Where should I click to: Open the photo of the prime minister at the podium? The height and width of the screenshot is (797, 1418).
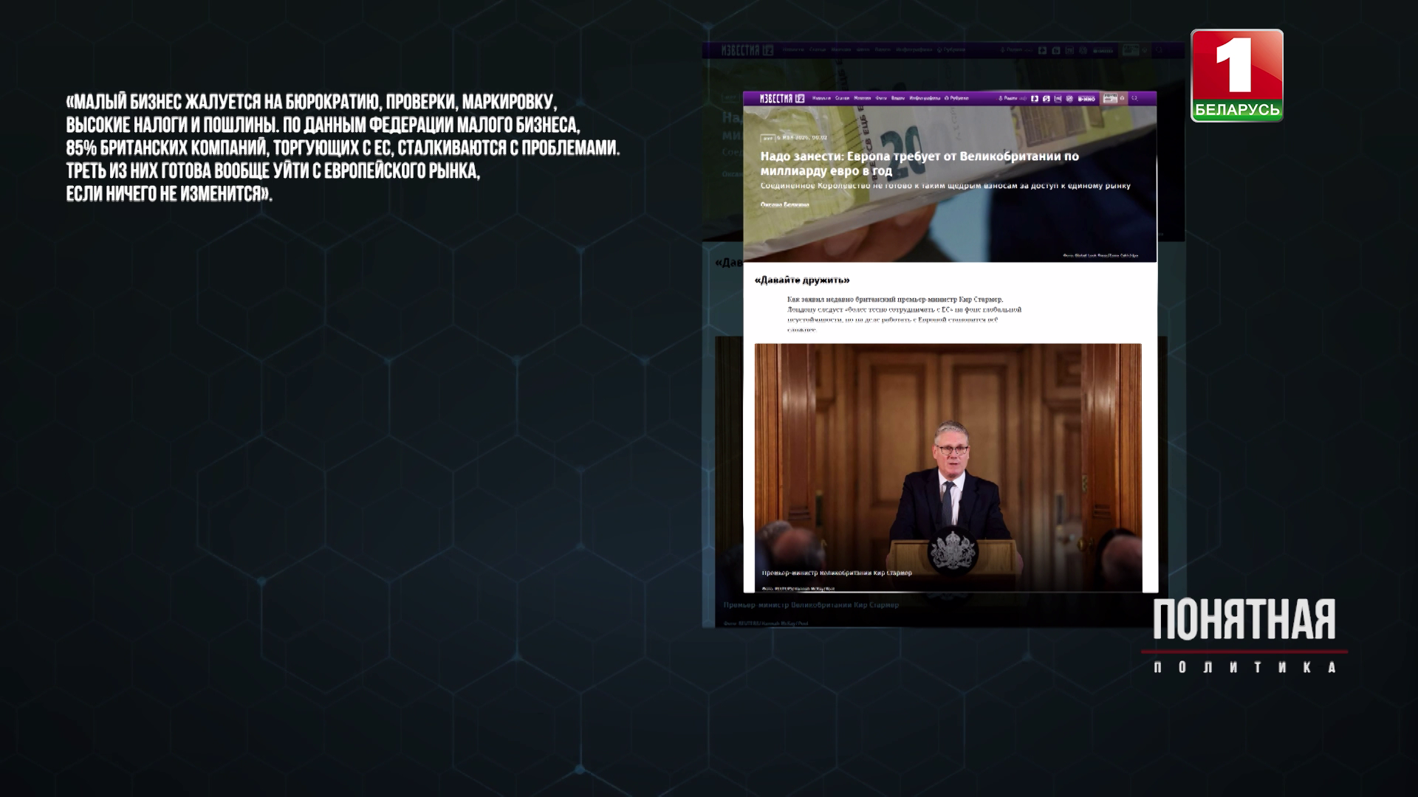[x=948, y=467]
